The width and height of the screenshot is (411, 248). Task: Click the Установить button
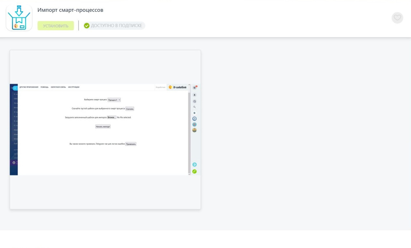56,26
